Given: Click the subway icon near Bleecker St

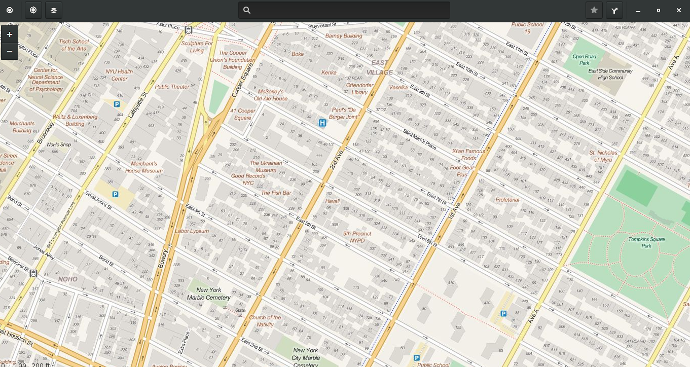Looking at the screenshot, I should [33, 273].
